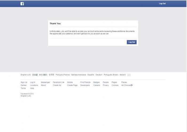The width and height of the screenshot is (187, 132).
Task: Open the About footer link
Action: pos(43,85)
